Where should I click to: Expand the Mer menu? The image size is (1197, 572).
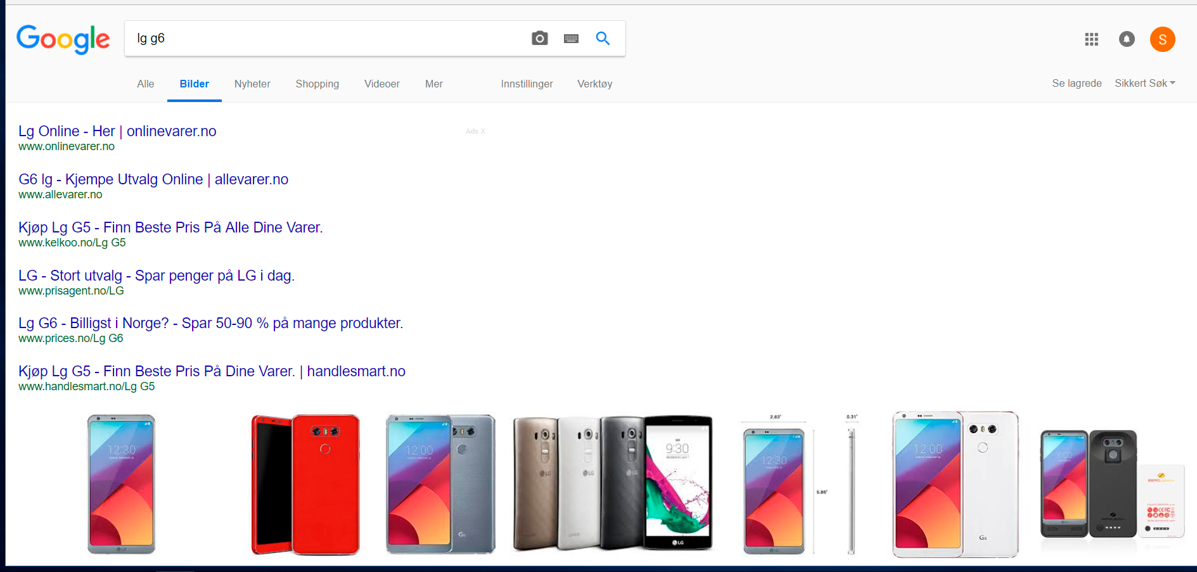tap(434, 84)
